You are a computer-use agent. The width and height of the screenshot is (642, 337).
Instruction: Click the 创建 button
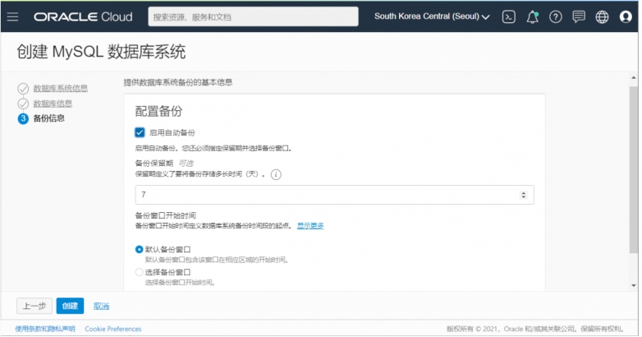tap(70, 306)
